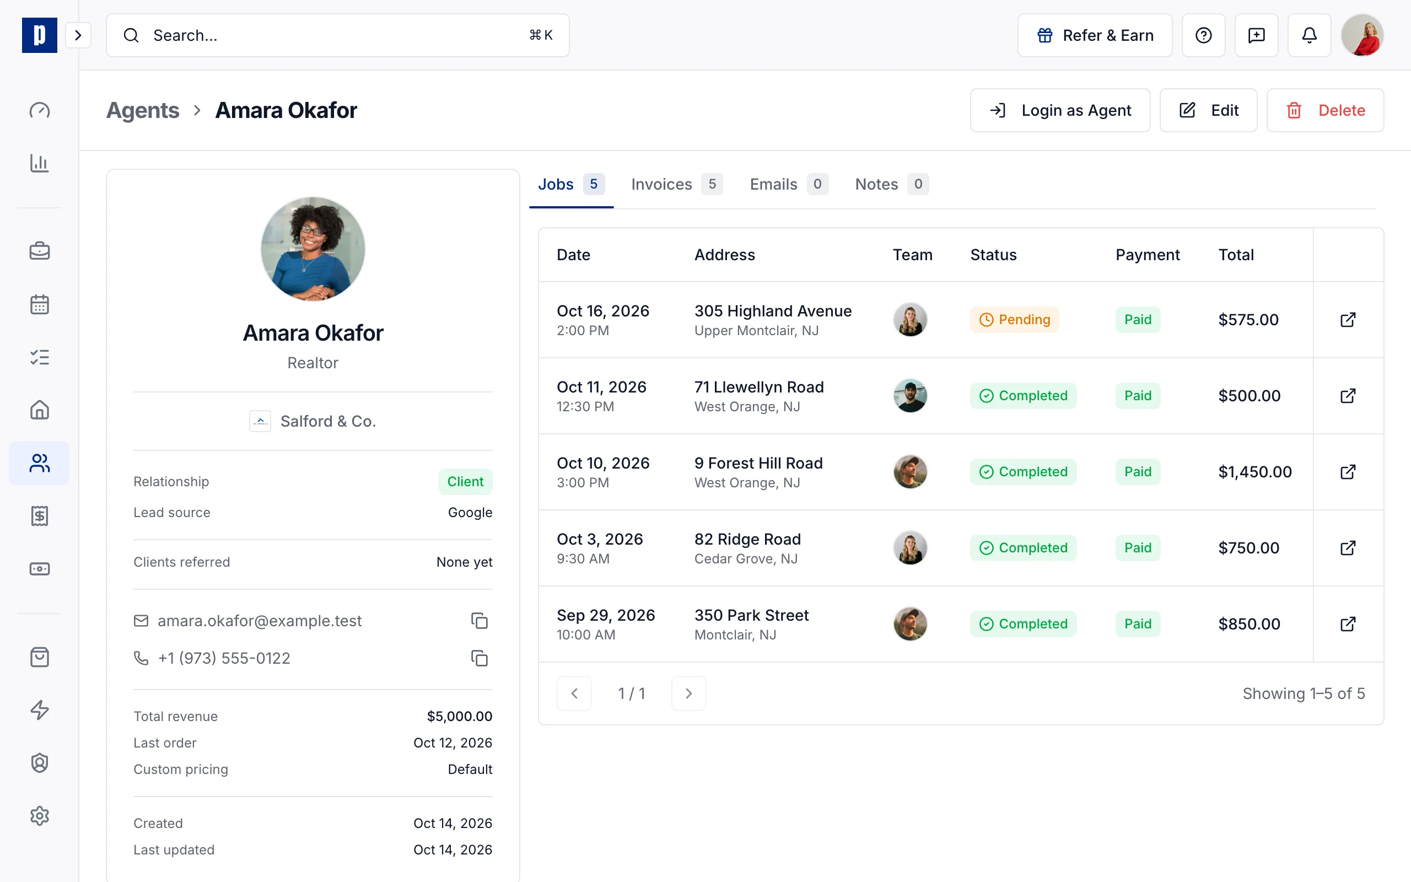Open the help question mark icon
Screen dimensions: 1411x882
pos(1203,36)
